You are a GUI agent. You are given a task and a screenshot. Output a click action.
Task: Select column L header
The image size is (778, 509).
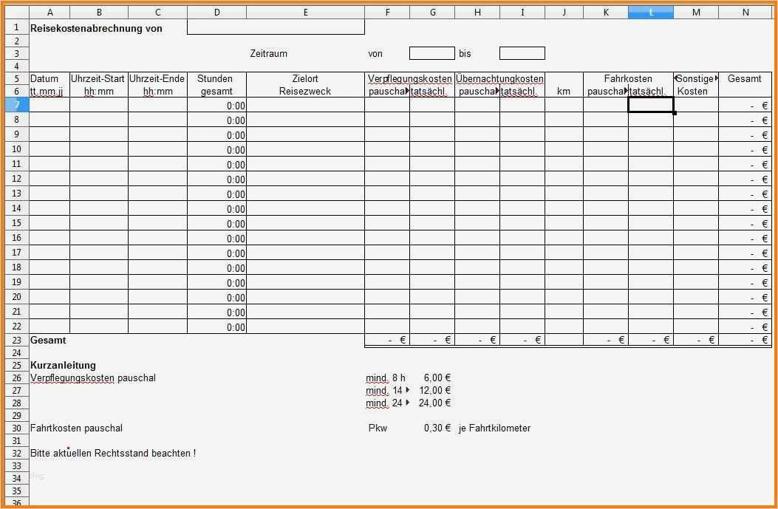coord(650,13)
